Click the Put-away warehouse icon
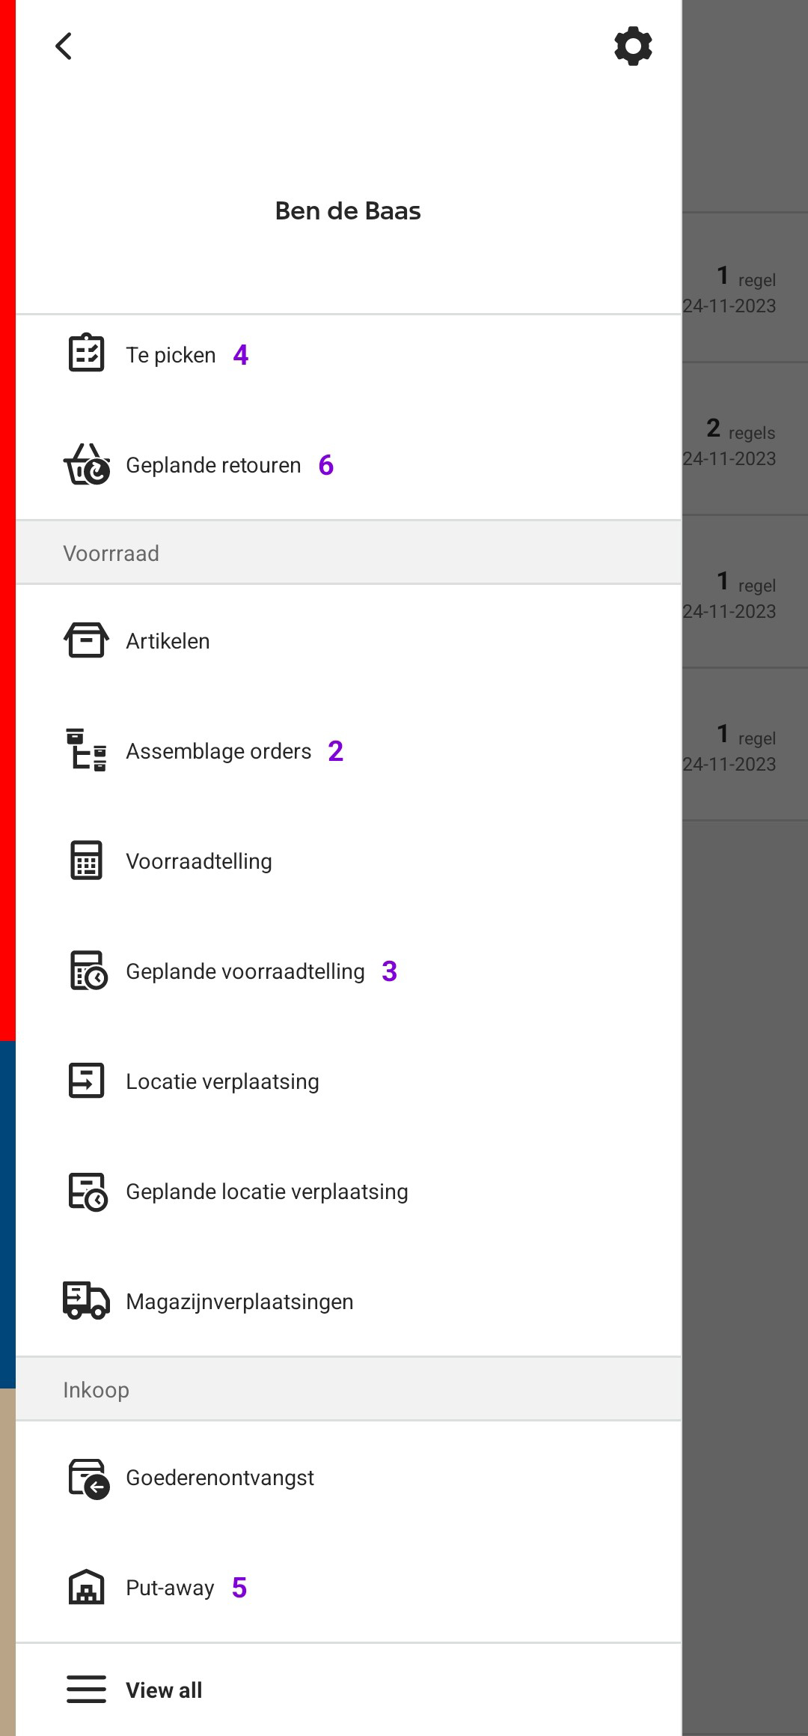This screenshot has width=808, height=1736. click(x=87, y=1587)
